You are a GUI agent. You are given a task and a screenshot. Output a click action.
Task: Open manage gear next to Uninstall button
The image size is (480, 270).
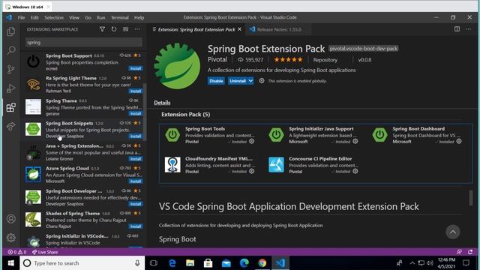tap(262, 81)
